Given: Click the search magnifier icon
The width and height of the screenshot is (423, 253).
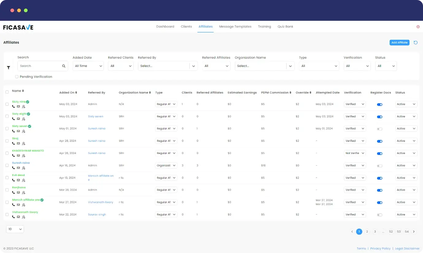Looking at the screenshot, I should 64,66.
